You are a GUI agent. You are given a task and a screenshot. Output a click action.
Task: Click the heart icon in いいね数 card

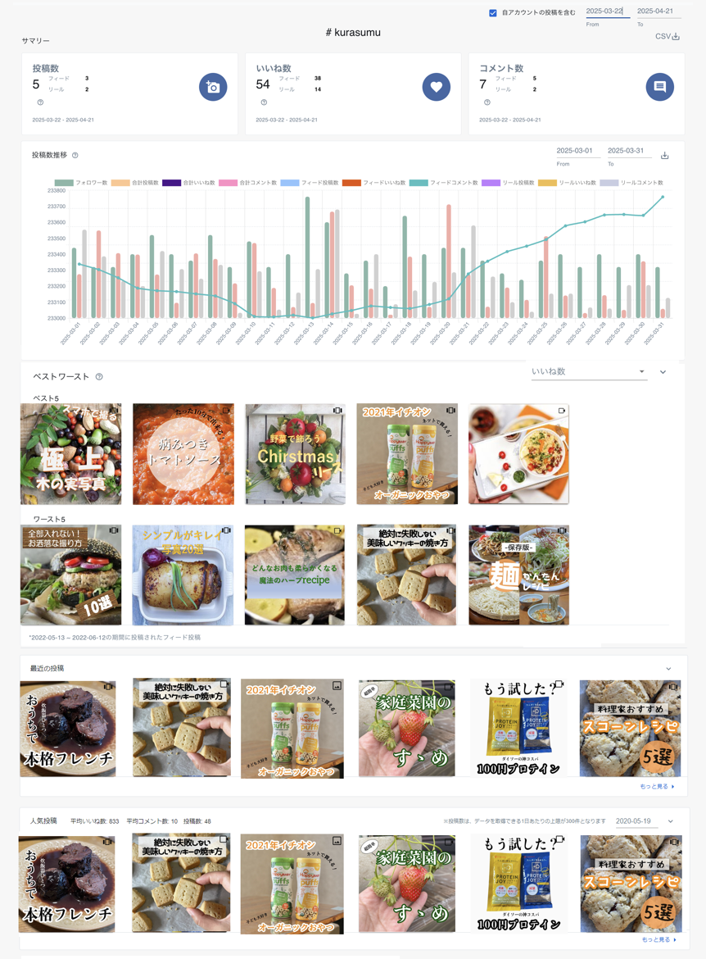coord(436,87)
